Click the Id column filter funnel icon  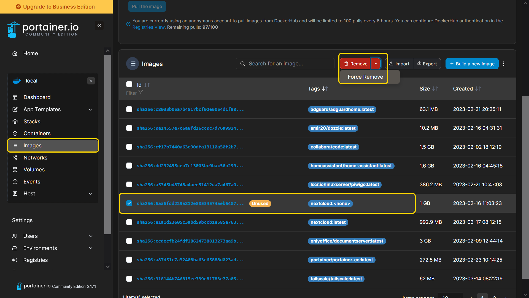[141, 92]
